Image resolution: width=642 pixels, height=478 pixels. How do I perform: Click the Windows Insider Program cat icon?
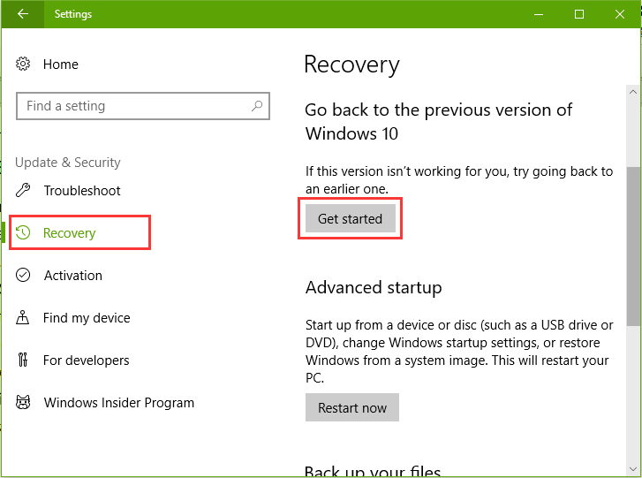(23, 402)
